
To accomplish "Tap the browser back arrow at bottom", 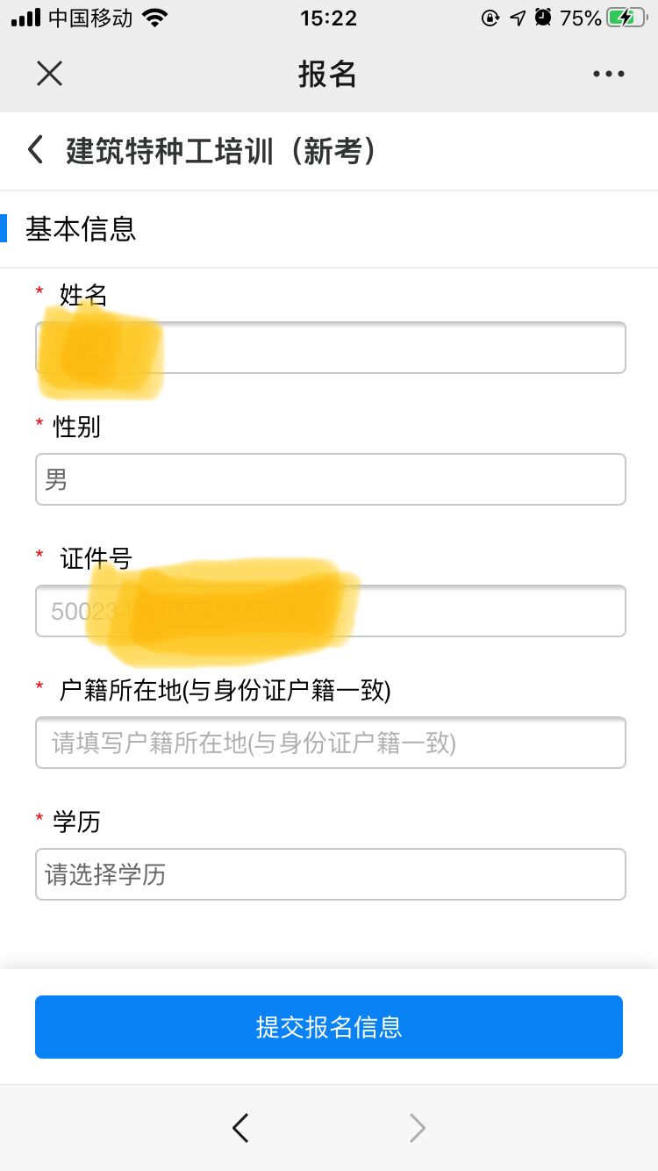I will pyautogui.click(x=240, y=1127).
